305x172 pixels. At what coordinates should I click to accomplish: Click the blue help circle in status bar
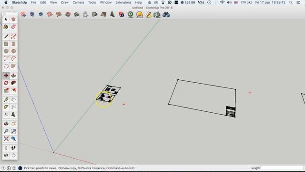(20, 168)
